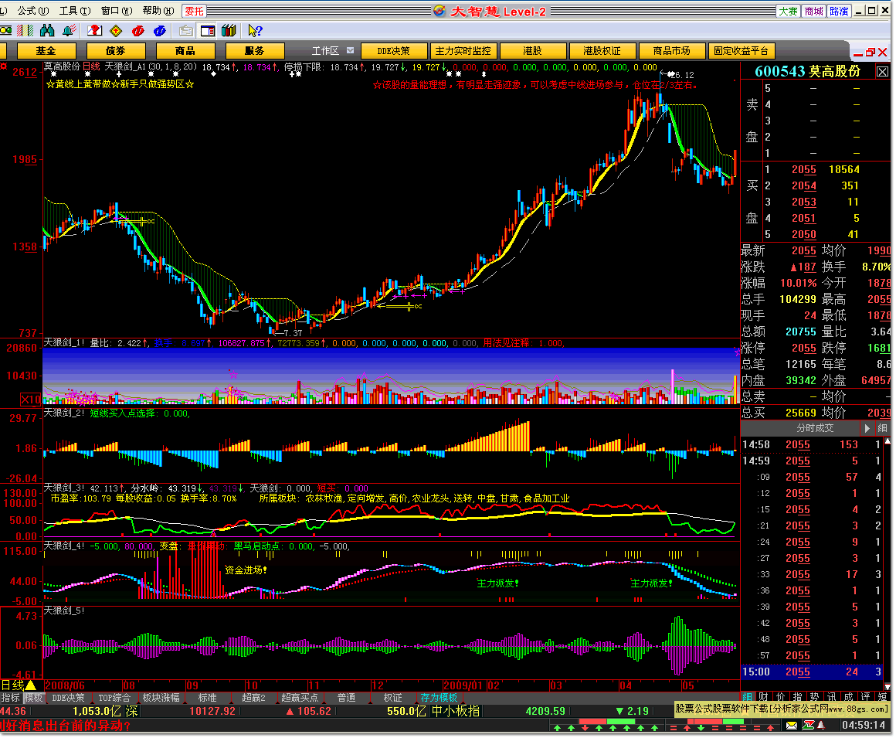Switch to the 财 info tab

[x=763, y=697]
